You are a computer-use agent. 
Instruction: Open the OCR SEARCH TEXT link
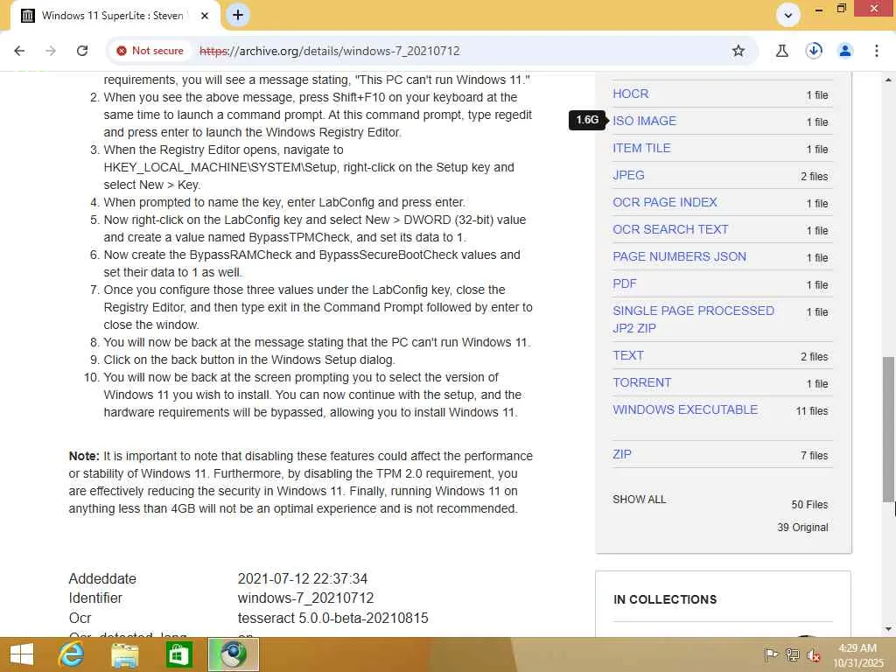pyautogui.click(x=670, y=230)
